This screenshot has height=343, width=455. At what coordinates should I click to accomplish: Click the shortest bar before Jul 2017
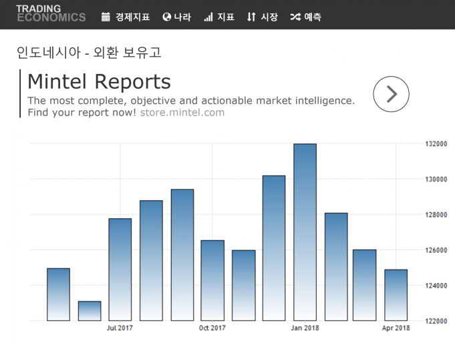[x=90, y=311]
